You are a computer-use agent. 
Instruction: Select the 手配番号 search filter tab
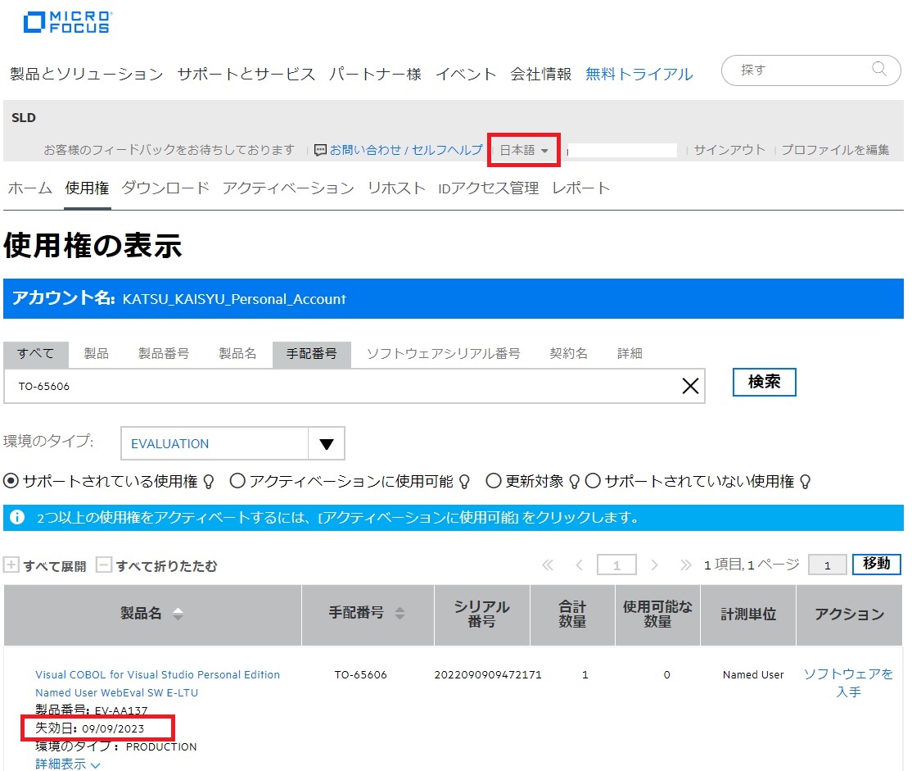click(312, 353)
